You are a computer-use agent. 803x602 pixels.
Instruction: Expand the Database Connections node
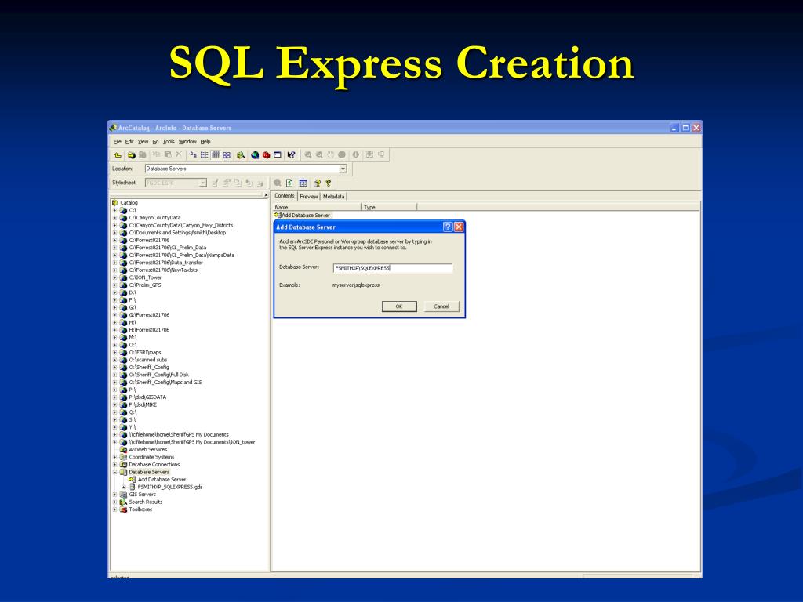pyautogui.click(x=114, y=464)
